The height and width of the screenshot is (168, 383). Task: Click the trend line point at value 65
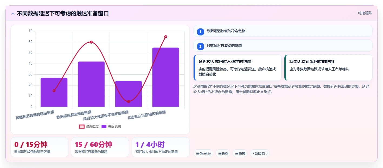[x=166, y=37]
